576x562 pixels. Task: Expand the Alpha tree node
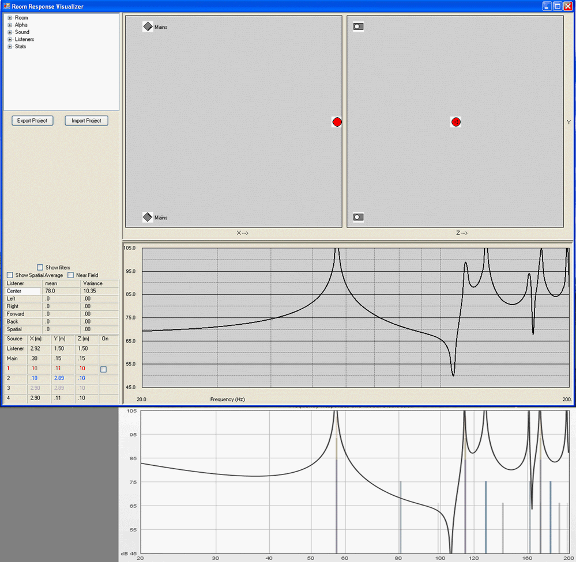click(10, 25)
